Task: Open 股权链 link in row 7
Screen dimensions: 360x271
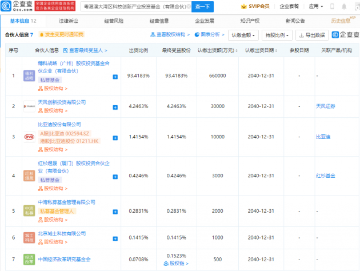Action: click(176, 264)
